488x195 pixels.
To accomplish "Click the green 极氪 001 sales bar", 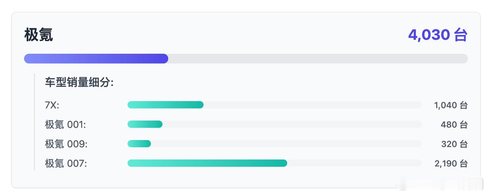I will pyautogui.click(x=145, y=124).
